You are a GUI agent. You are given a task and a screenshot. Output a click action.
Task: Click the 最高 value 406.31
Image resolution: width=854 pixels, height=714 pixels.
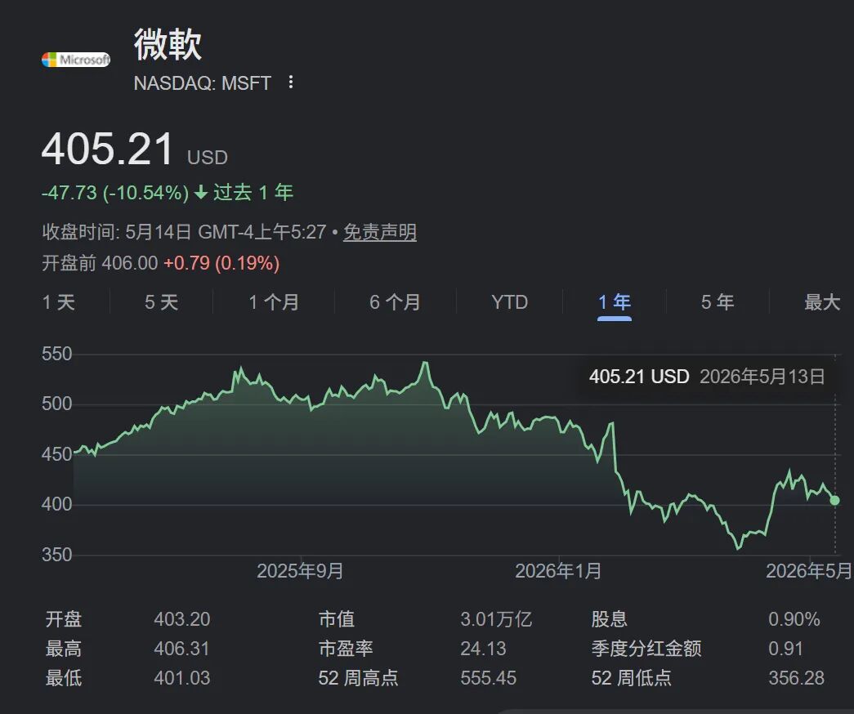182,649
